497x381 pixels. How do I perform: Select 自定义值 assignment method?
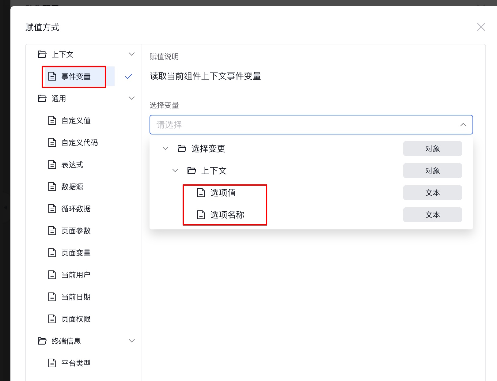pyautogui.click(x=76, y=120)
